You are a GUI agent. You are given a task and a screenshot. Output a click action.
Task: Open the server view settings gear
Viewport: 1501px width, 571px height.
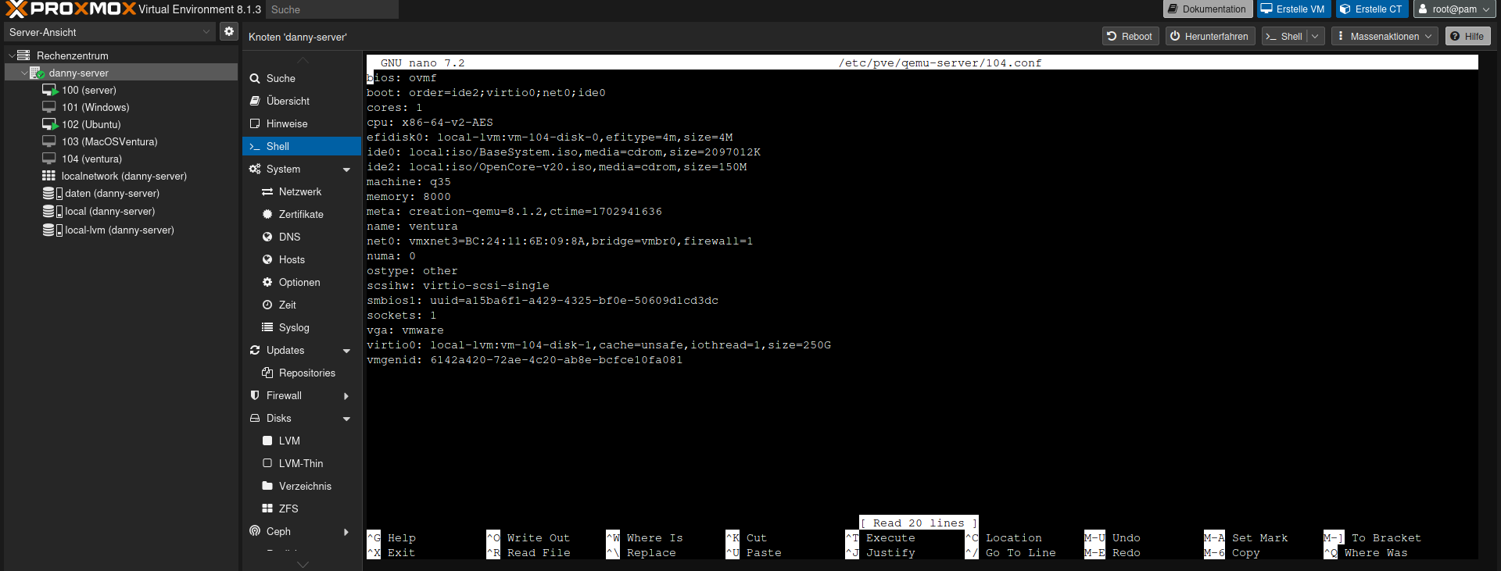click(x=229, y=31)
